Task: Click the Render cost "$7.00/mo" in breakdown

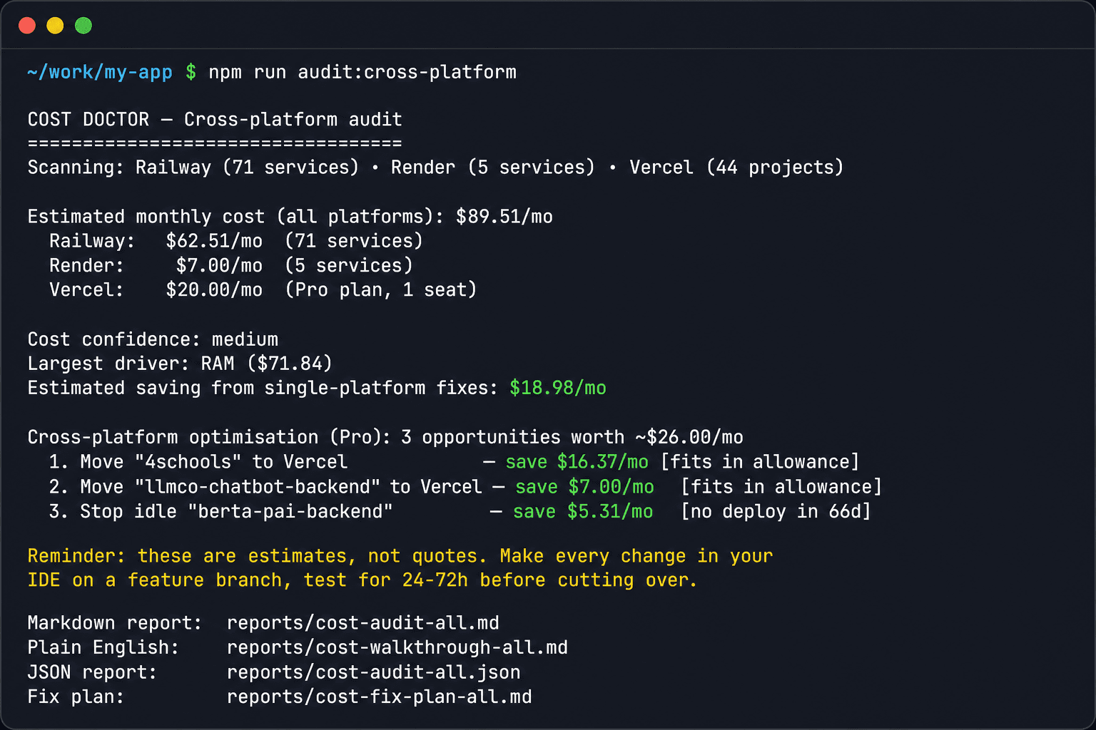Action: tap(219, 266)
